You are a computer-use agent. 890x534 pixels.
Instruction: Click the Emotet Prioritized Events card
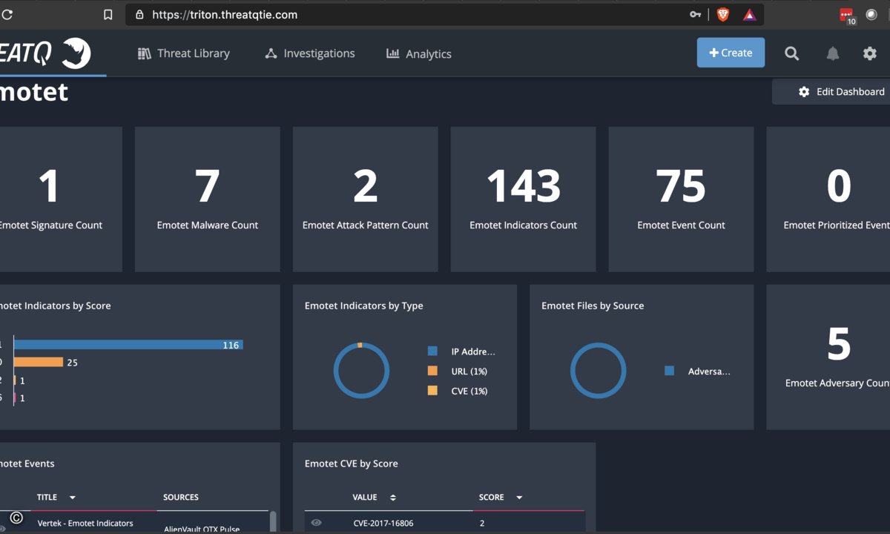828,199
